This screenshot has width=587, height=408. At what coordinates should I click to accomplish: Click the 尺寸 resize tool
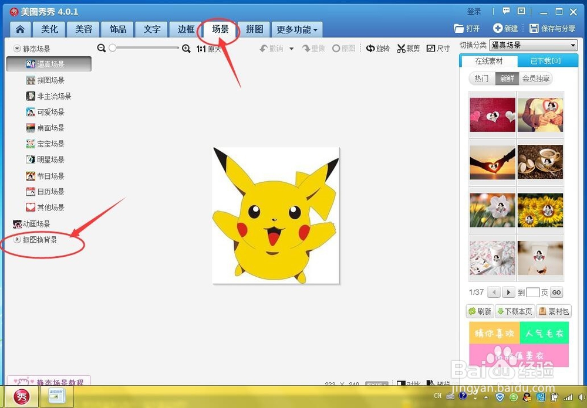pyautogui.click(x=438, y=48)
